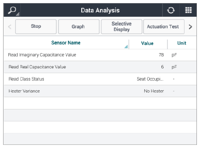
Task: Open the Graph view
Action: pyautogui.click(x=79, y=27)
